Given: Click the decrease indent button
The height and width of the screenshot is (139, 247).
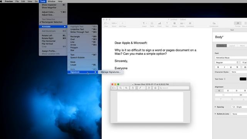Looking at the screenshot, I should 223,95.
